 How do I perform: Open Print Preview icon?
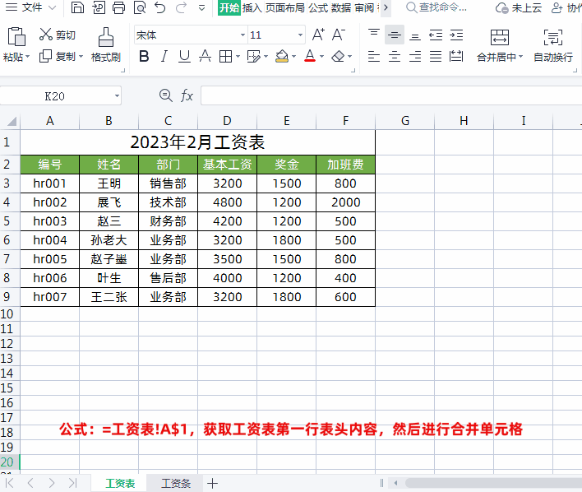(140, 7)
